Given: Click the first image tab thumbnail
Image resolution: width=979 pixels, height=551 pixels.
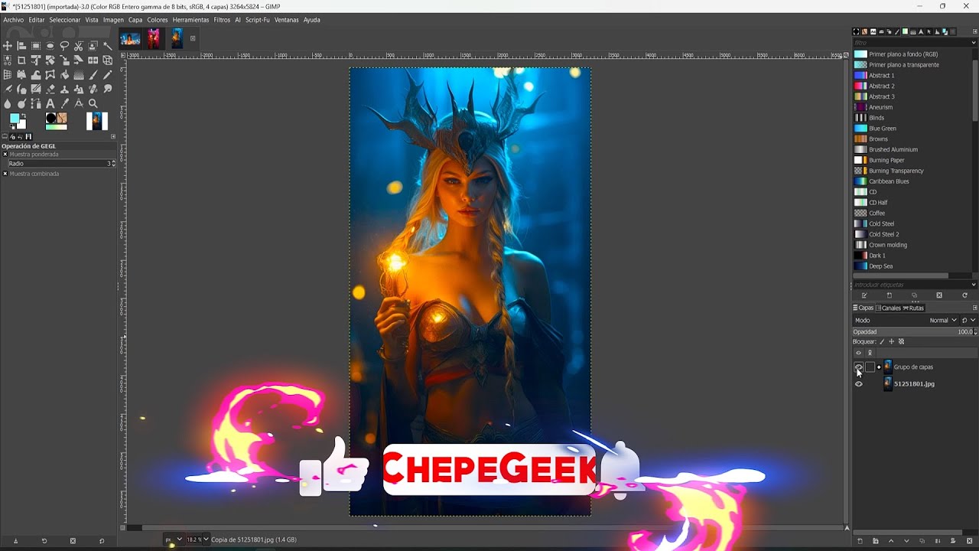Looking at the screenshot, I should [x=130, y=38].
